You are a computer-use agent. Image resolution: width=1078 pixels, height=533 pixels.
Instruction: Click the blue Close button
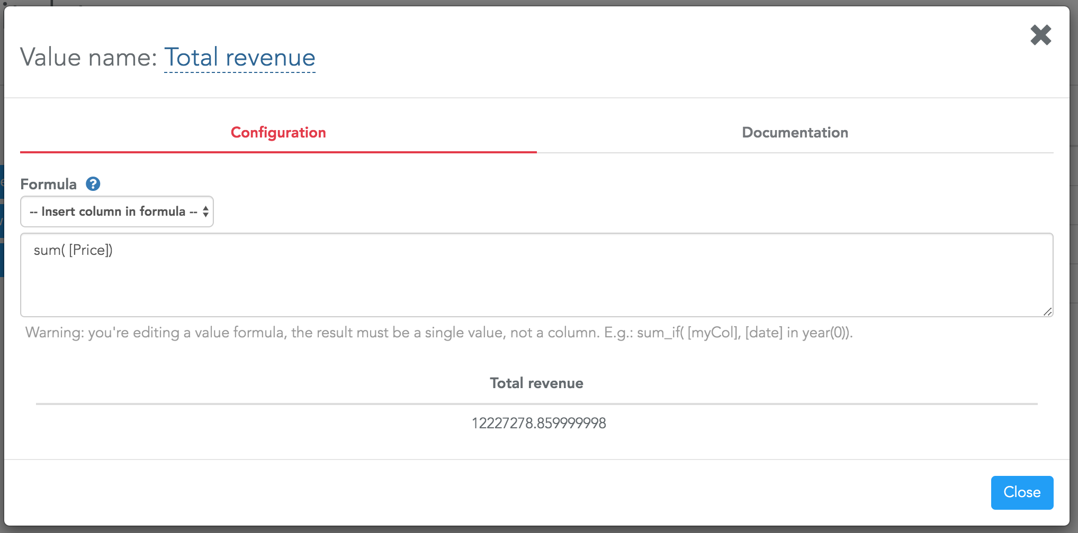pos(1022,492)
